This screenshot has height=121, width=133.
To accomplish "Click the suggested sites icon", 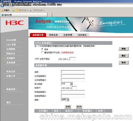I will [17, 10].
